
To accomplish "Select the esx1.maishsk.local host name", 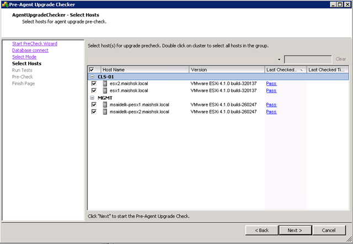I will click(x=129, y=90).
